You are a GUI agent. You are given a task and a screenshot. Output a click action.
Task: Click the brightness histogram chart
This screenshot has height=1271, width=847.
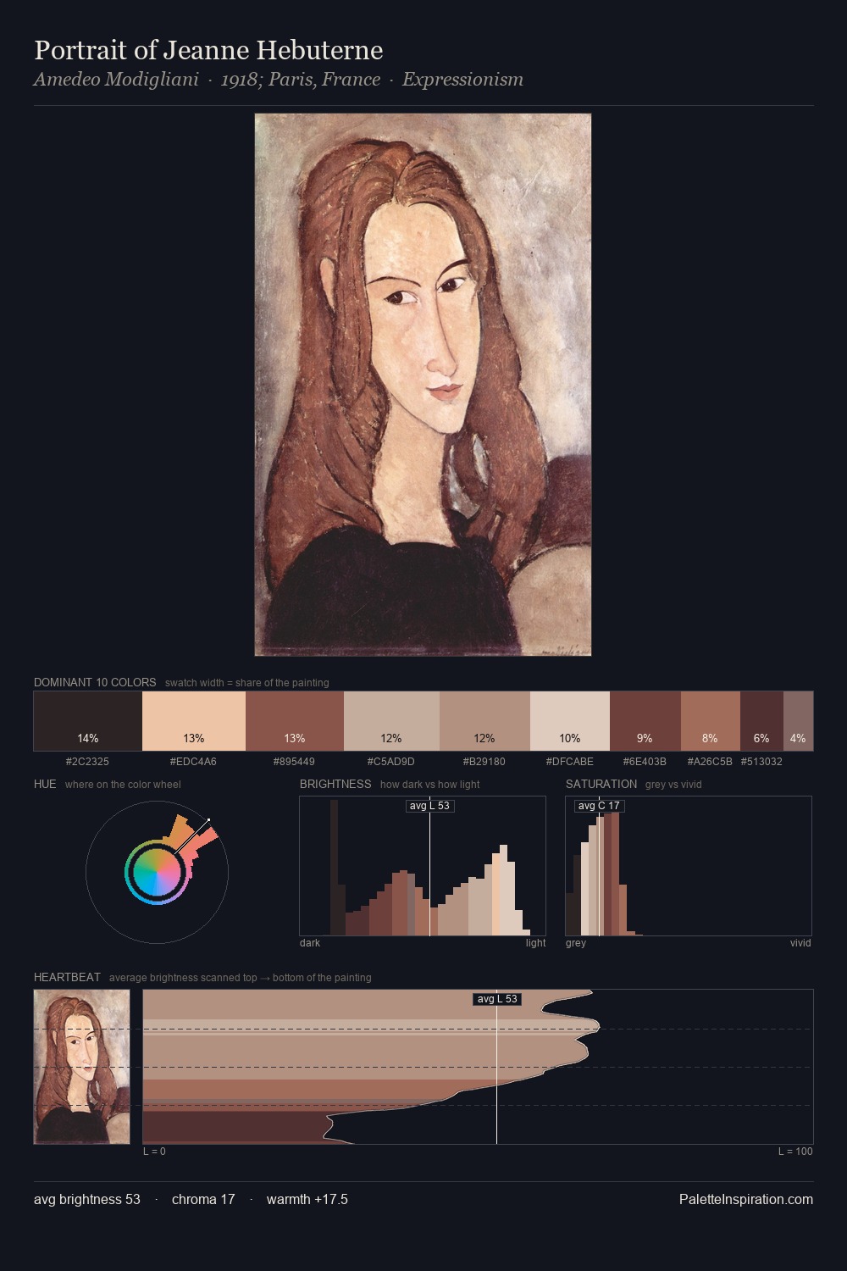[423, 866]
